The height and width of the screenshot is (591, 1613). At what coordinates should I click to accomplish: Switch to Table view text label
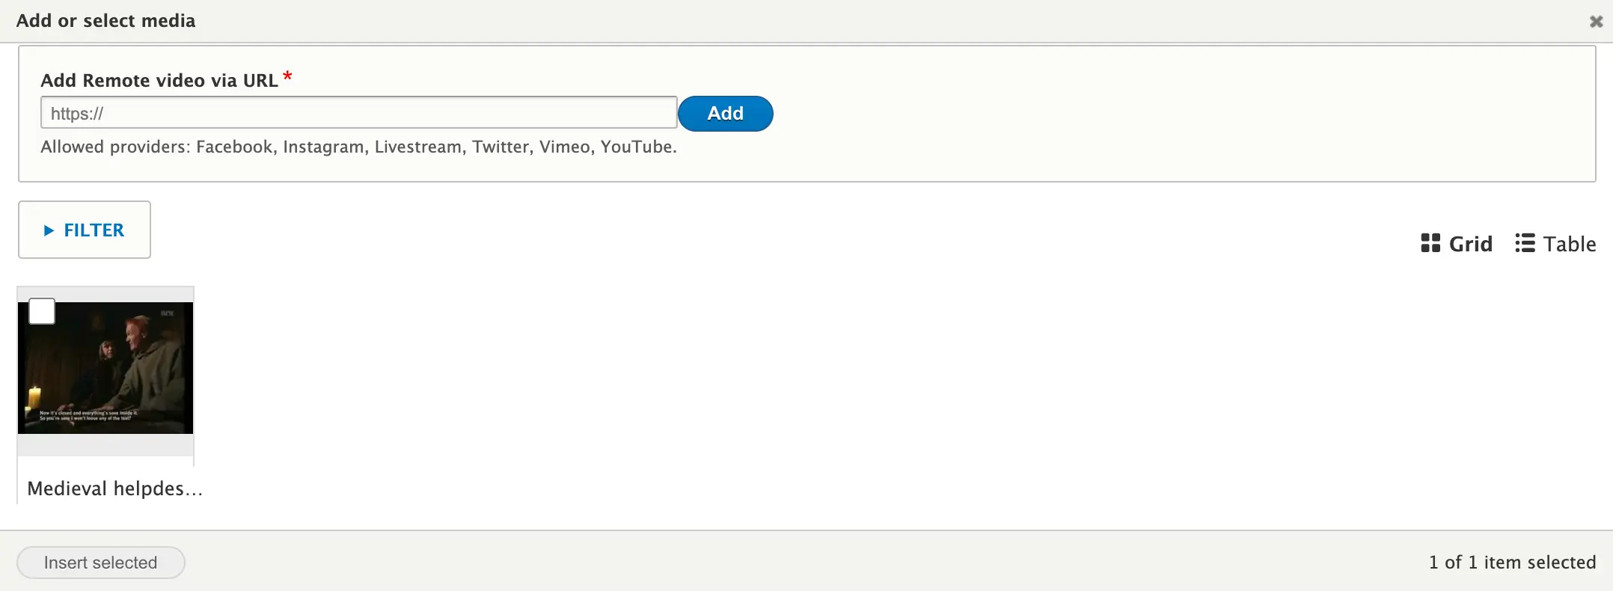[1570, 244]
